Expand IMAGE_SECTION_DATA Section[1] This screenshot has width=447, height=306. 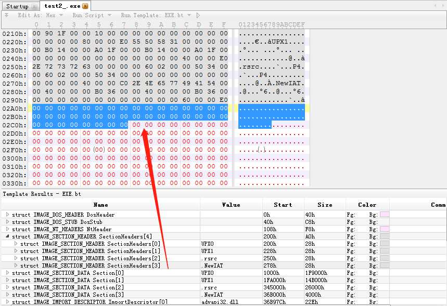tap(7, 280)
